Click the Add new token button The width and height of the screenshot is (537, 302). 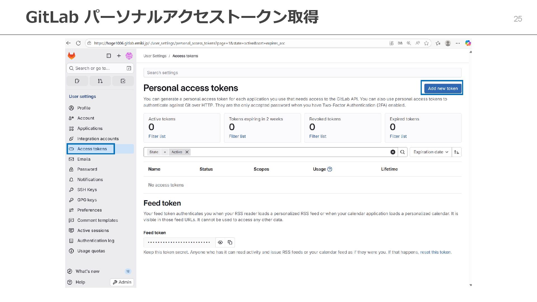point(442,88)
